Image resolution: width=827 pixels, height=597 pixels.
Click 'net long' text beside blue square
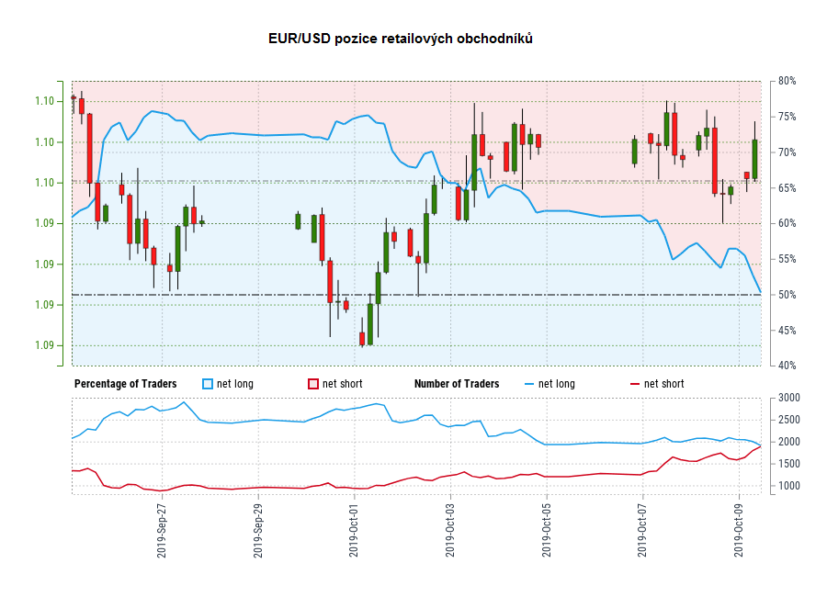coord(235,384)
